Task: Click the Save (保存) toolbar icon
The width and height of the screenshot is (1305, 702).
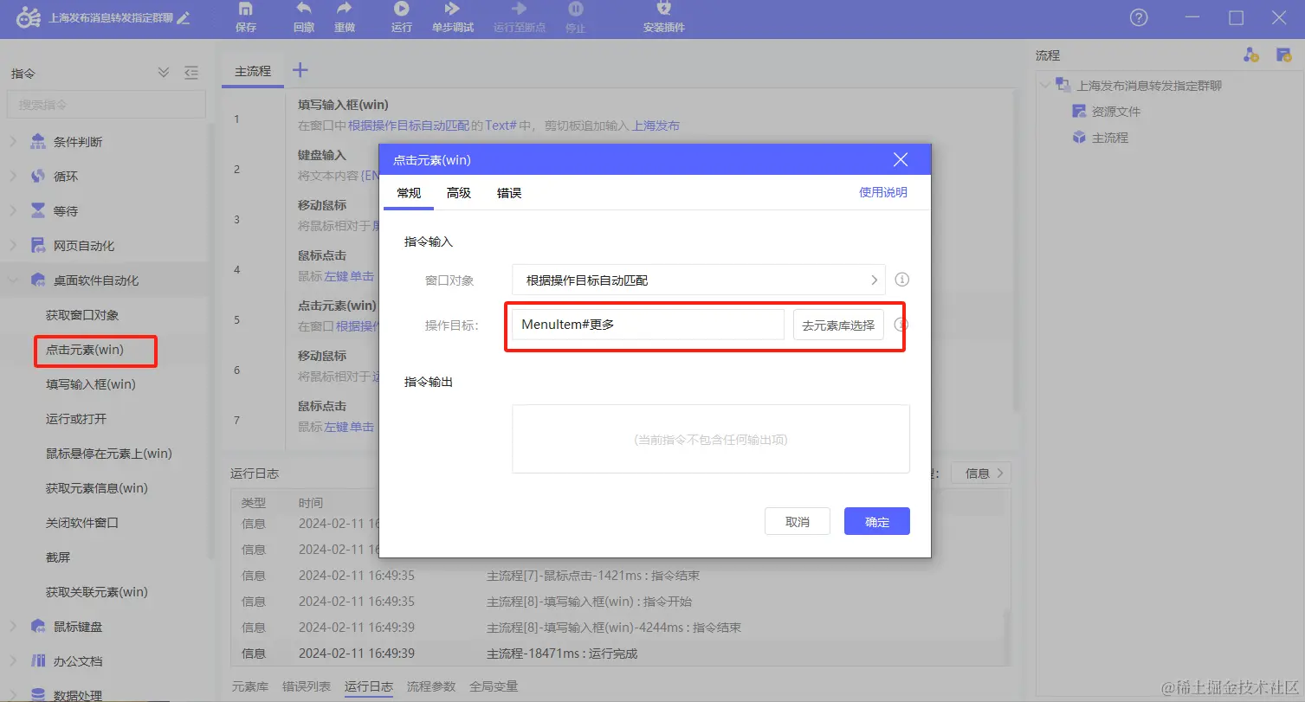Action: tap(246, 10)
